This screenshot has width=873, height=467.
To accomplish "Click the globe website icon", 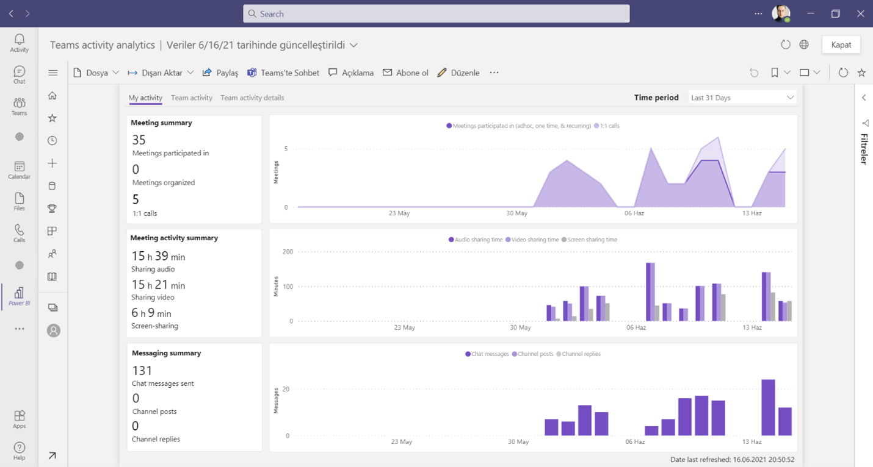I will pyautogui.click(x=804, y=45).
